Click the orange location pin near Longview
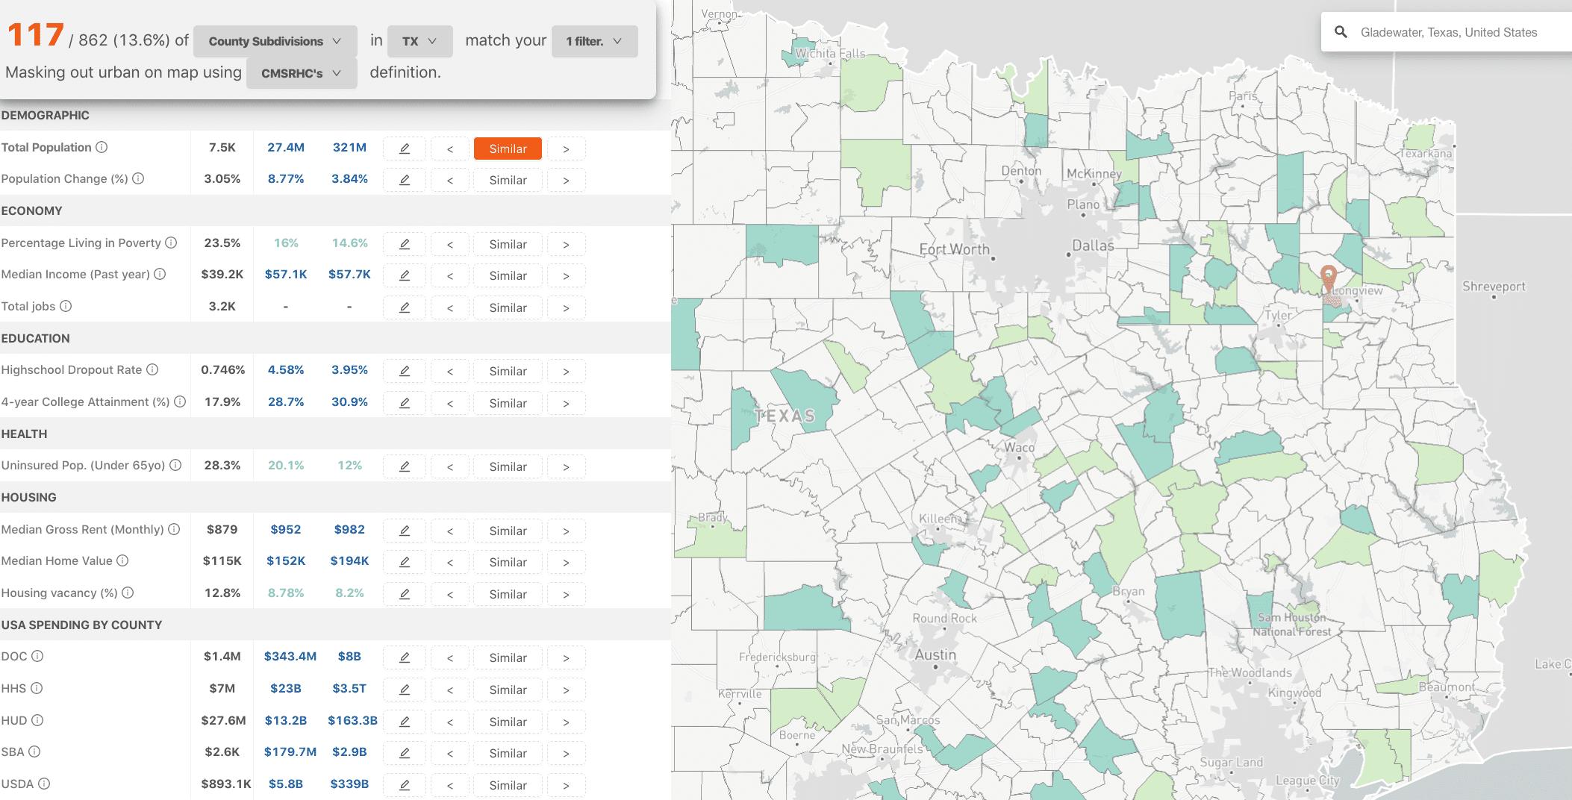The height and width of the screenshot is (800, 1572). [1329, 278]
